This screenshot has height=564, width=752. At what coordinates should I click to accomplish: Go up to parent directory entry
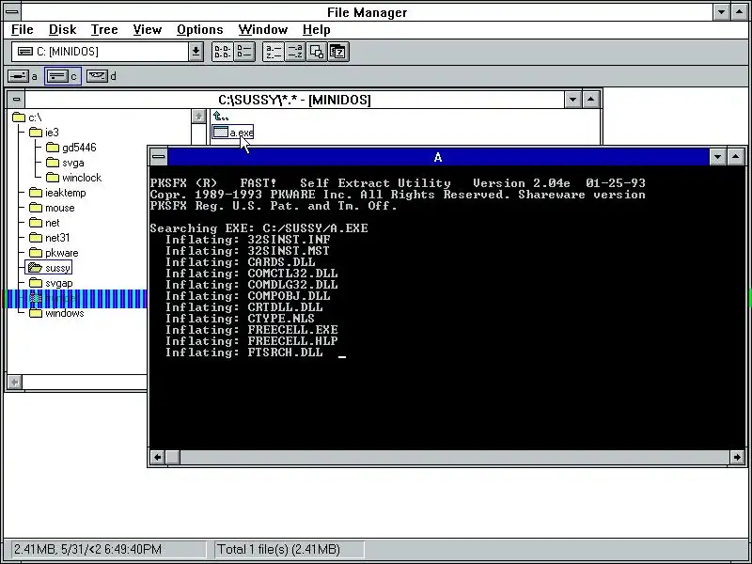(221, 117)
